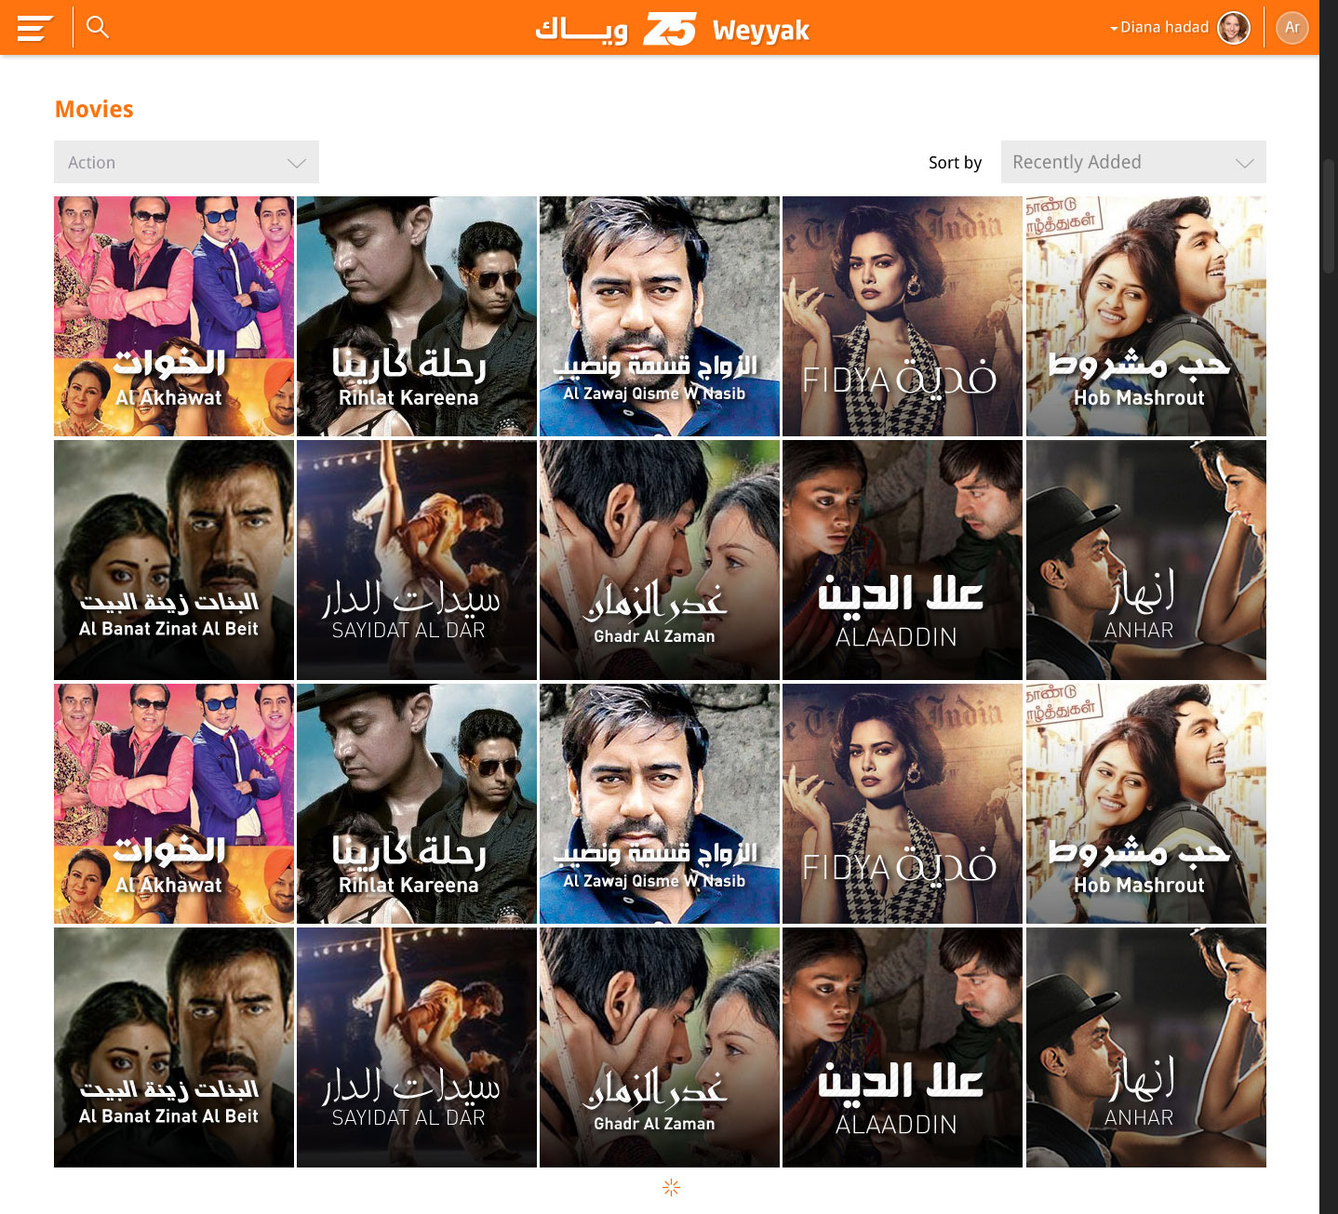
Task: Open the hamburger menu icon
Action: click(x=34, y=28)
